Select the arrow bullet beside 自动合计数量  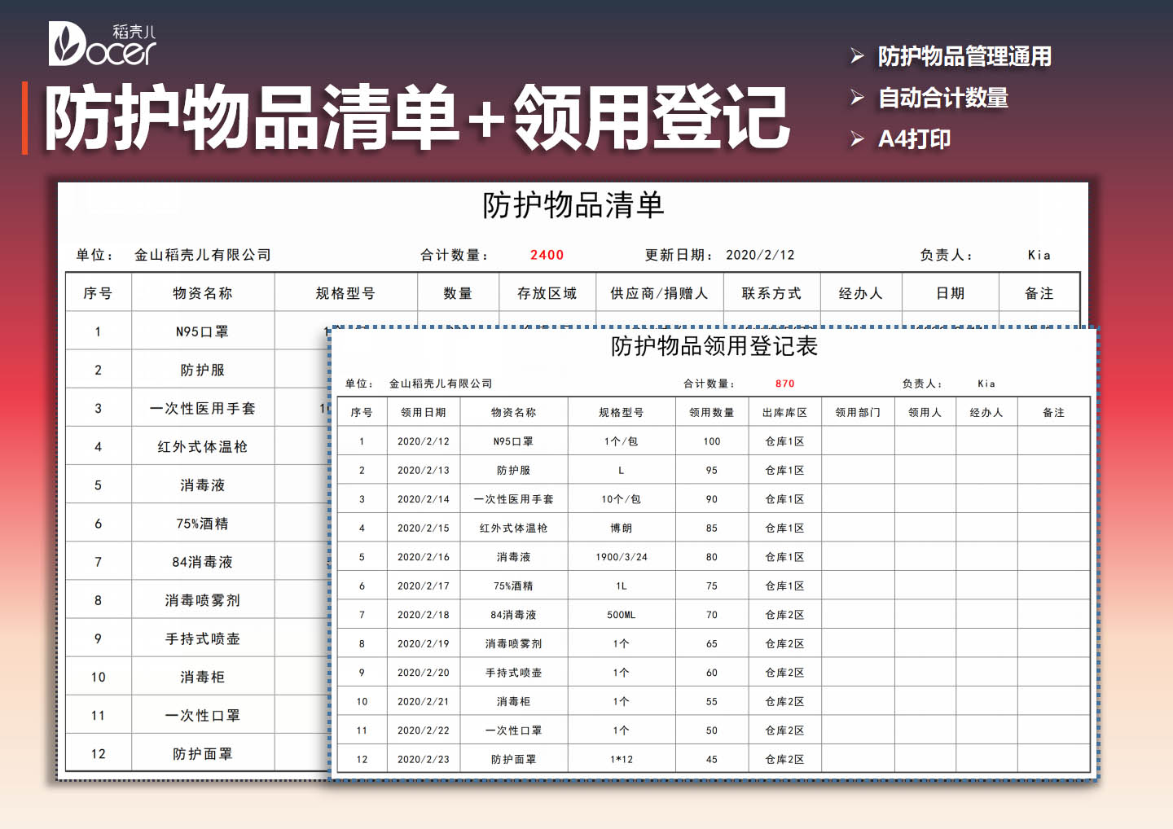point(856,98)
